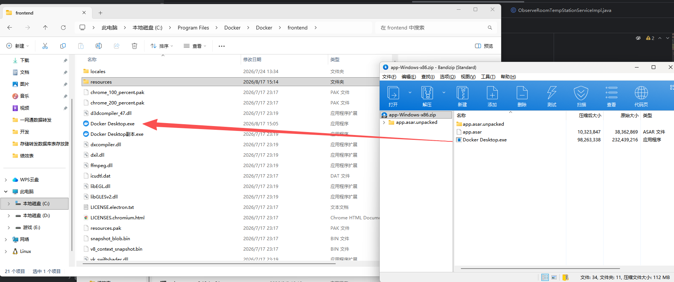Click the new tab plus button in Explorer
674x282 pixels.
[x=100, y=13]
